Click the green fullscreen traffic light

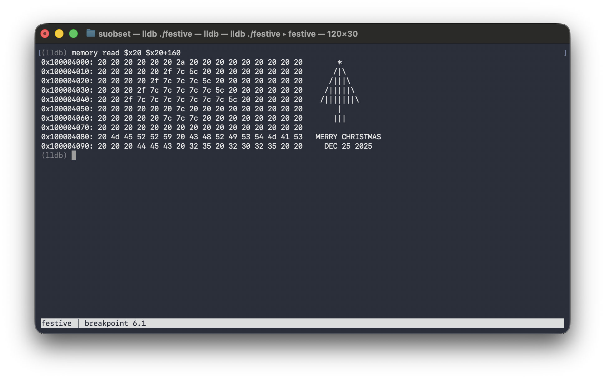point(73,33)
